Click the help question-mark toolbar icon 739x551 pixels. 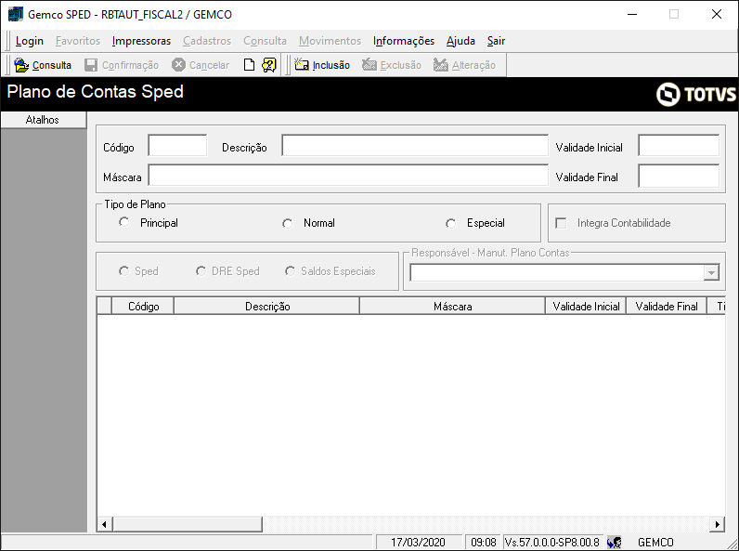[x=268, y=65]
